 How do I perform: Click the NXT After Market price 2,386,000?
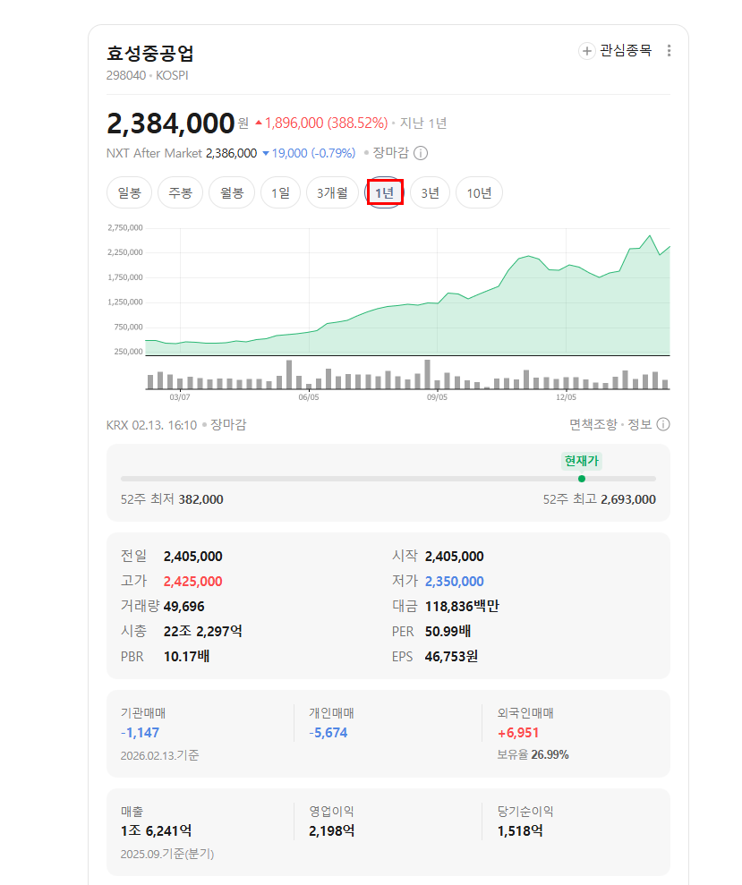click(x=232, y=154)
